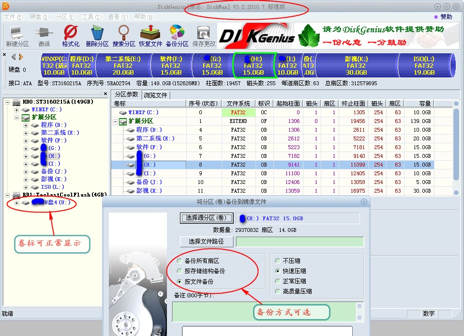Collapse 扩展分区 node in tree
This screenshot has height=336, width=464.
(x=16, y=118)
